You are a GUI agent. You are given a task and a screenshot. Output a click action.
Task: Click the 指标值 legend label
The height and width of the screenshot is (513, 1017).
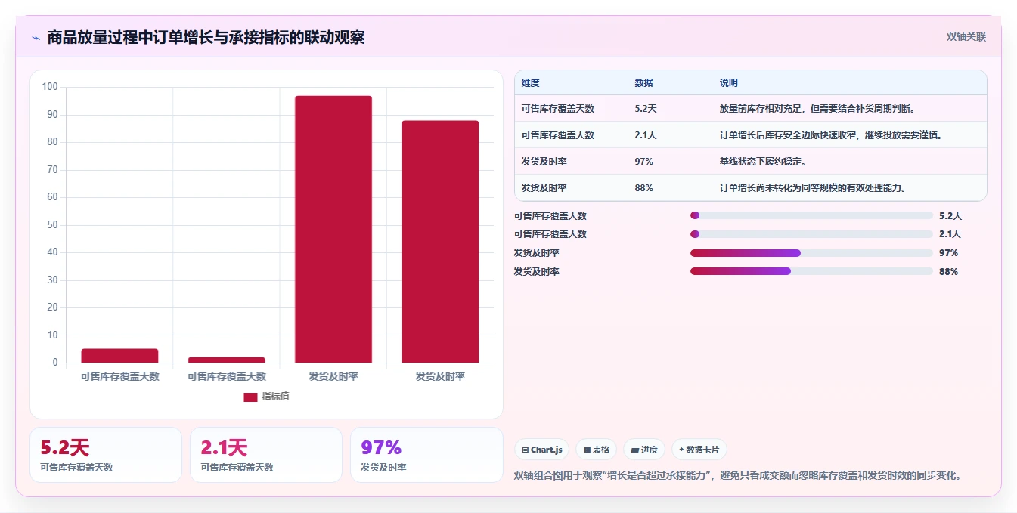tap(275, 397)
